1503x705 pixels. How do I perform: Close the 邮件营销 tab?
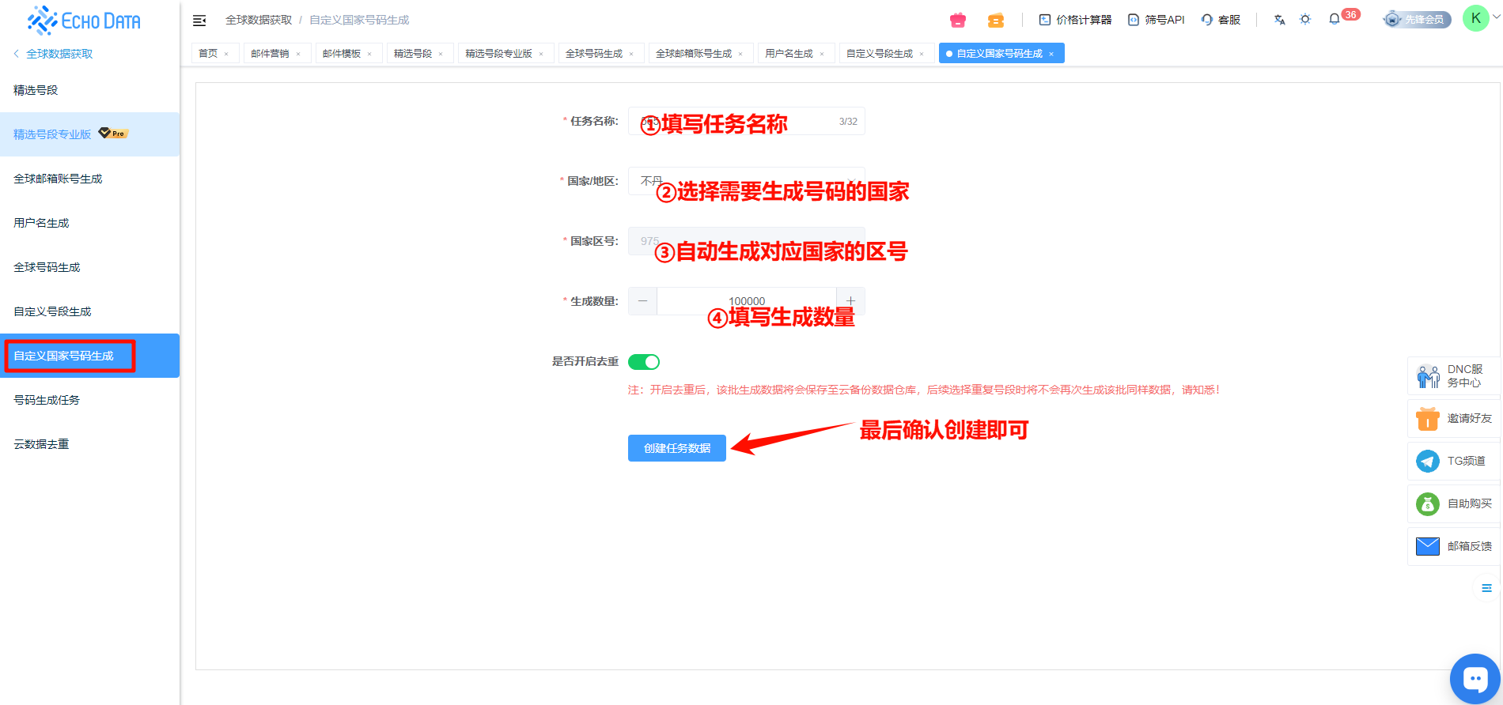click(298, 55)
